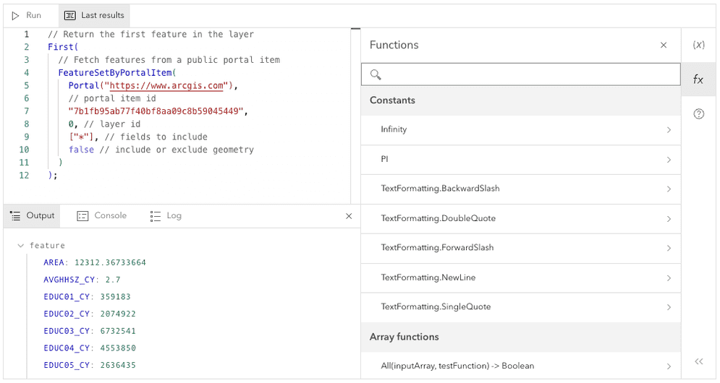Collapse side panel with double chevron

tap(698, 361)
